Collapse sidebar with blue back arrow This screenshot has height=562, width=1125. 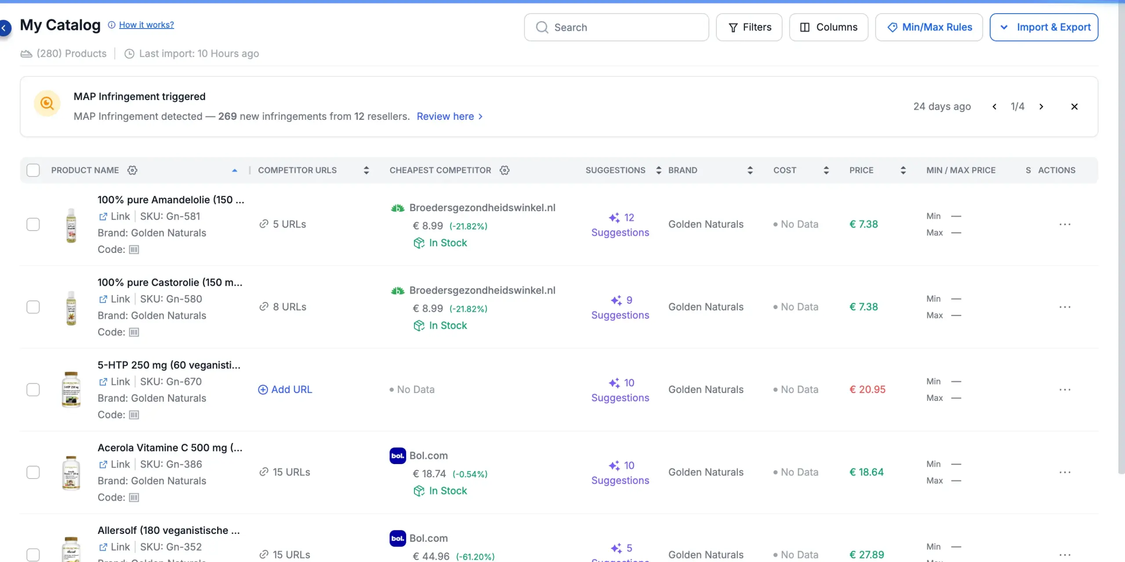[4, 28]
